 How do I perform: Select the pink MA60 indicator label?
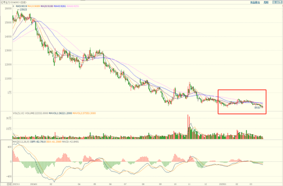73,6
